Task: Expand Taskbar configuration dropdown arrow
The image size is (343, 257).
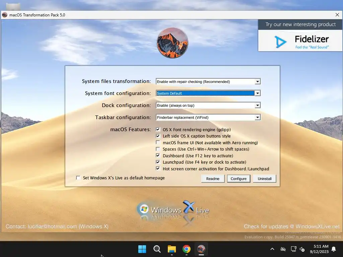Action: click(258, 117)
